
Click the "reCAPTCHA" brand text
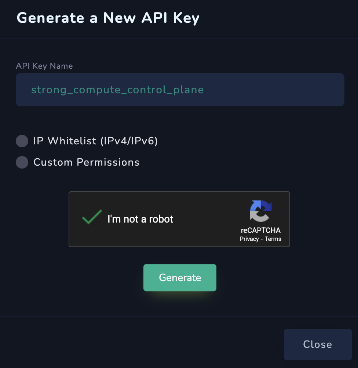260,231
